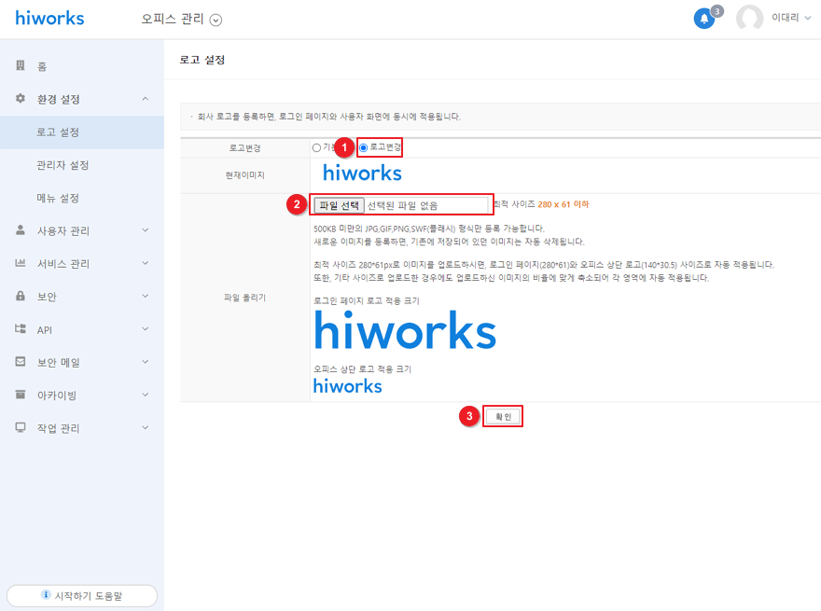Screen dimensions: 821x611
Task: Expand the 아카이빙 chevron
Action: 145,395
